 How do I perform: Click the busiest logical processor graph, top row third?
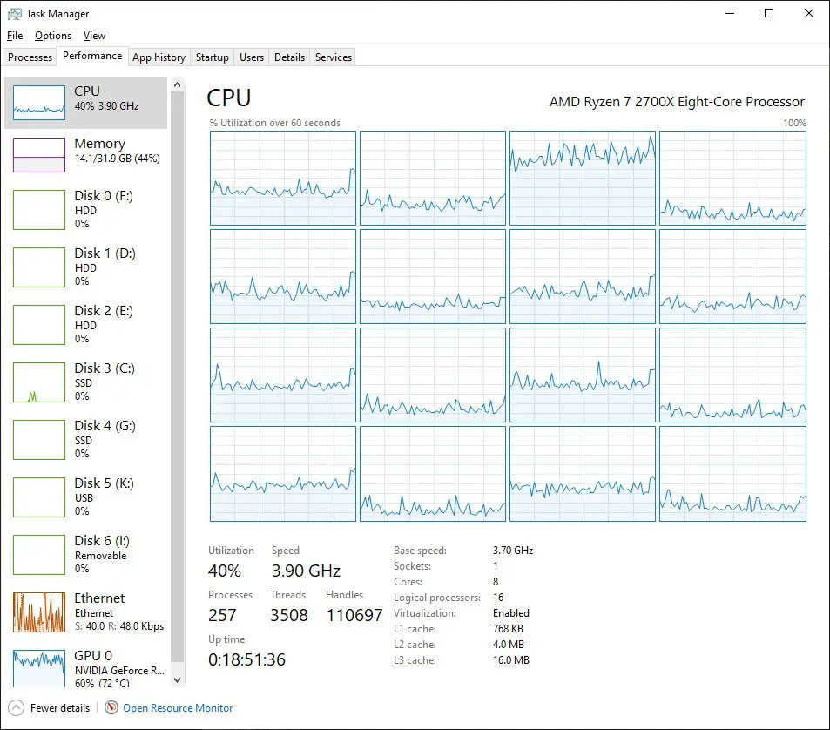coord(583,179)
